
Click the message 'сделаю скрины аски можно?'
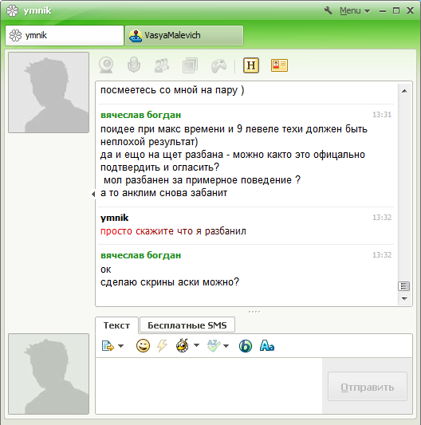tap(170, 282)
